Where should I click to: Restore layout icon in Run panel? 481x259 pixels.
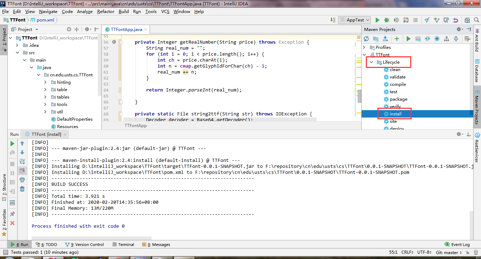(12, 202)
